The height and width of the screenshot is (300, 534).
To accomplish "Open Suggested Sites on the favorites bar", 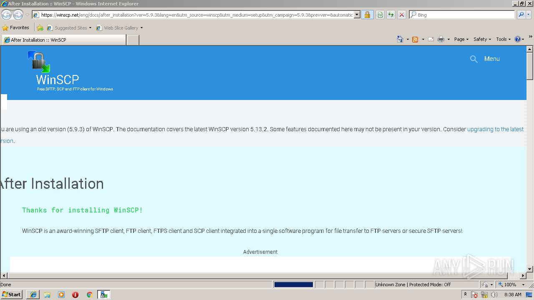I will [69, 28].
